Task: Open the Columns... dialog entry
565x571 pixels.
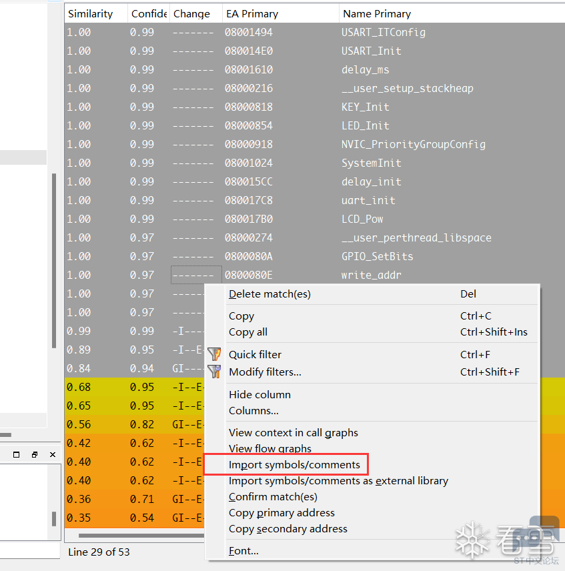Action: (x=372, y=410)
